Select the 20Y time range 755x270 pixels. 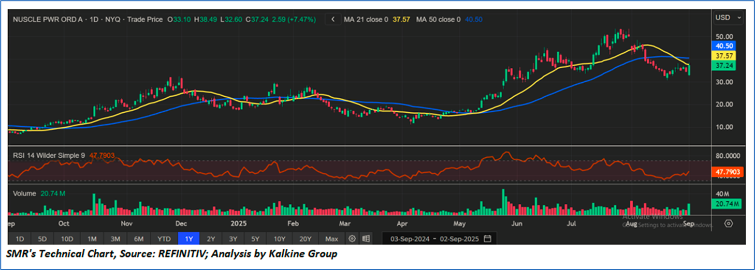click(306, 238)
